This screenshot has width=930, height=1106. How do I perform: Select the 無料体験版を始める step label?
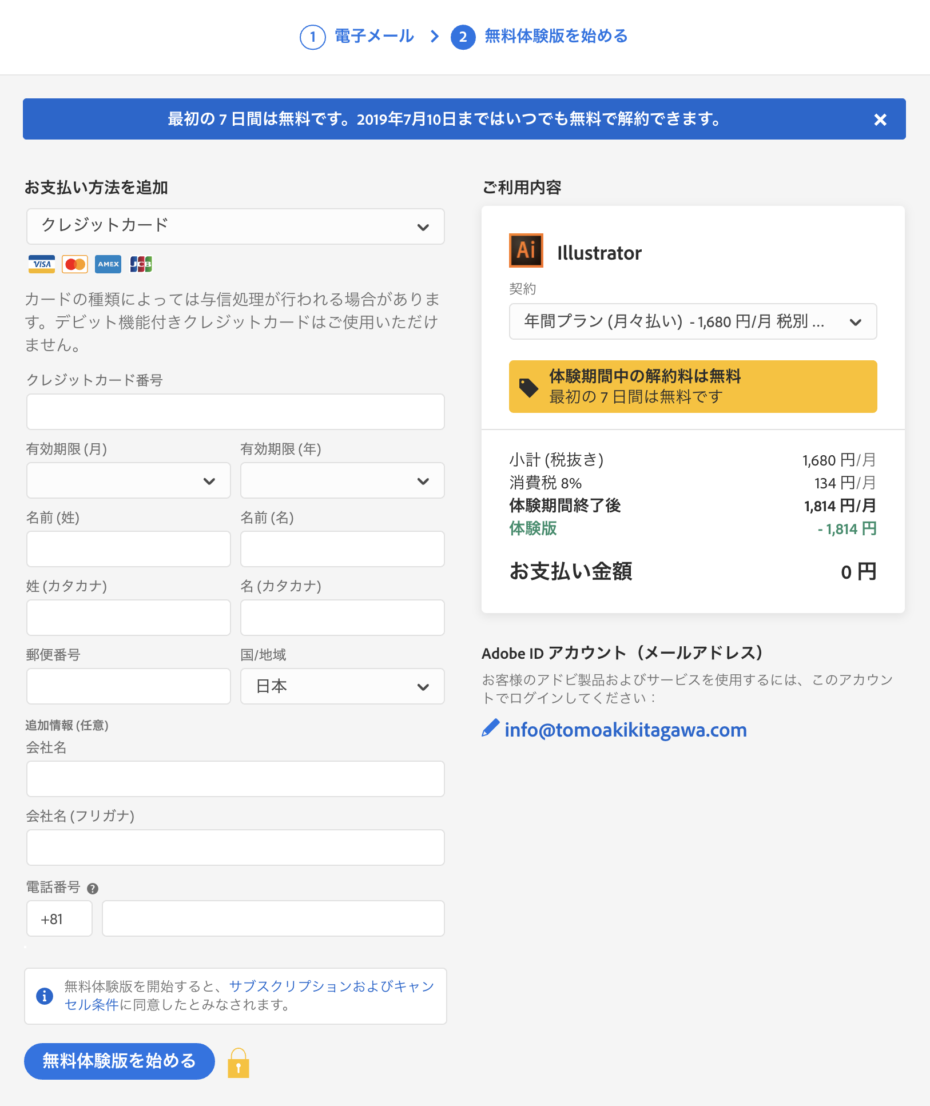coord(556,36)
